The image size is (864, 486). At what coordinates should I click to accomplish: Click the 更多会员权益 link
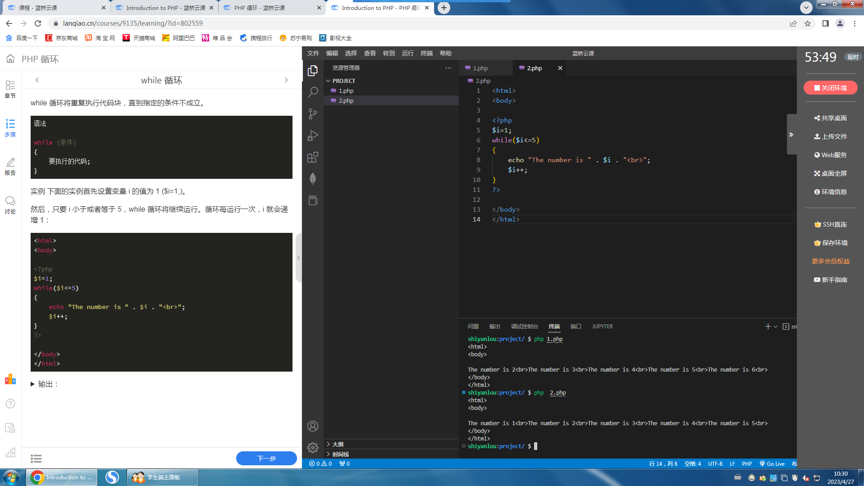[x=830, y=261]
